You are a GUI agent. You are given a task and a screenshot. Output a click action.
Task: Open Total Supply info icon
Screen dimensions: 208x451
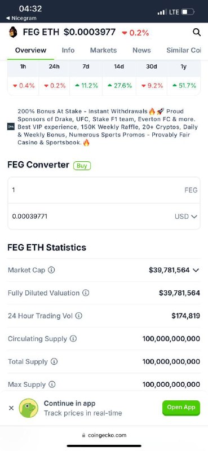[54, 361]
